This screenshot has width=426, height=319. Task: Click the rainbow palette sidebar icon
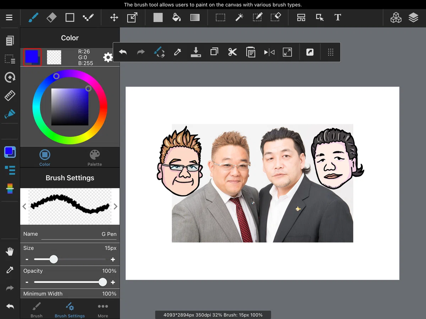(10, 189)
